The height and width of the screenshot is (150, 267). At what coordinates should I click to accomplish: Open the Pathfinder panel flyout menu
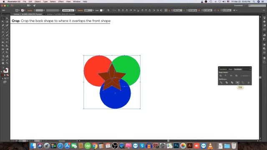250,69
